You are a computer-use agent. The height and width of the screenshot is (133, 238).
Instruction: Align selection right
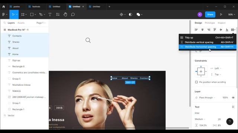click(x=209, y=30)
